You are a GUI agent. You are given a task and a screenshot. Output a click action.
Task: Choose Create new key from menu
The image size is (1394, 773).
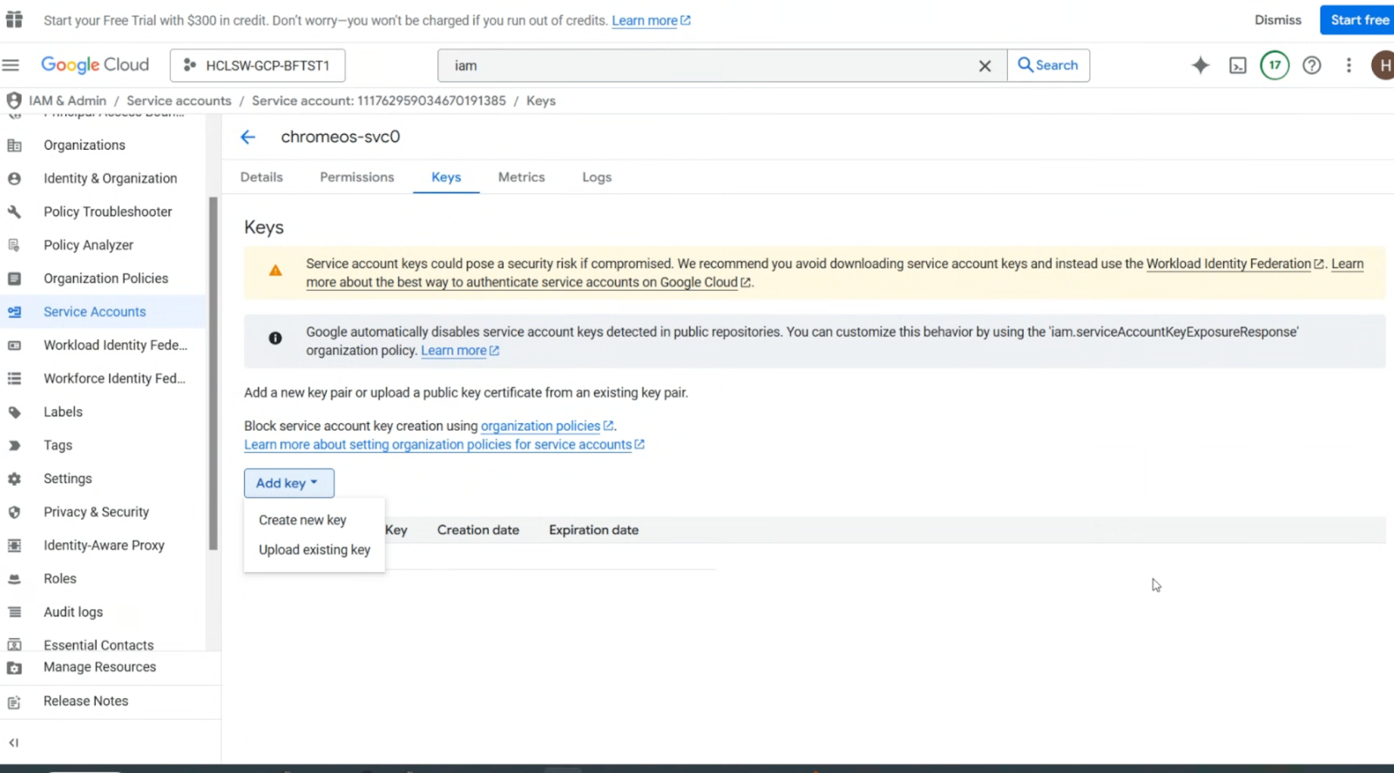pyautogui.click(x=302, y=520)
